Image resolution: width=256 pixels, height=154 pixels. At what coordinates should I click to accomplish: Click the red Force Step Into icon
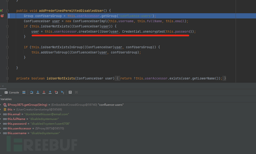coord(44,92)
